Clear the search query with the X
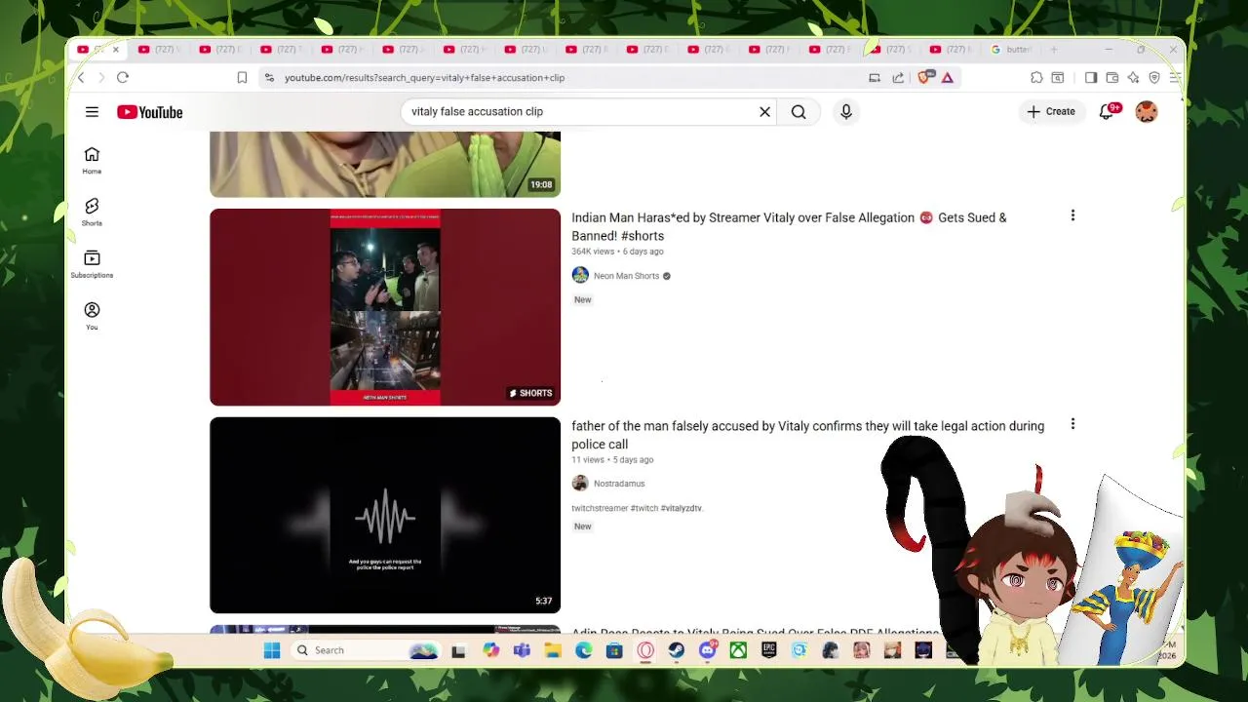 point(765,112)
